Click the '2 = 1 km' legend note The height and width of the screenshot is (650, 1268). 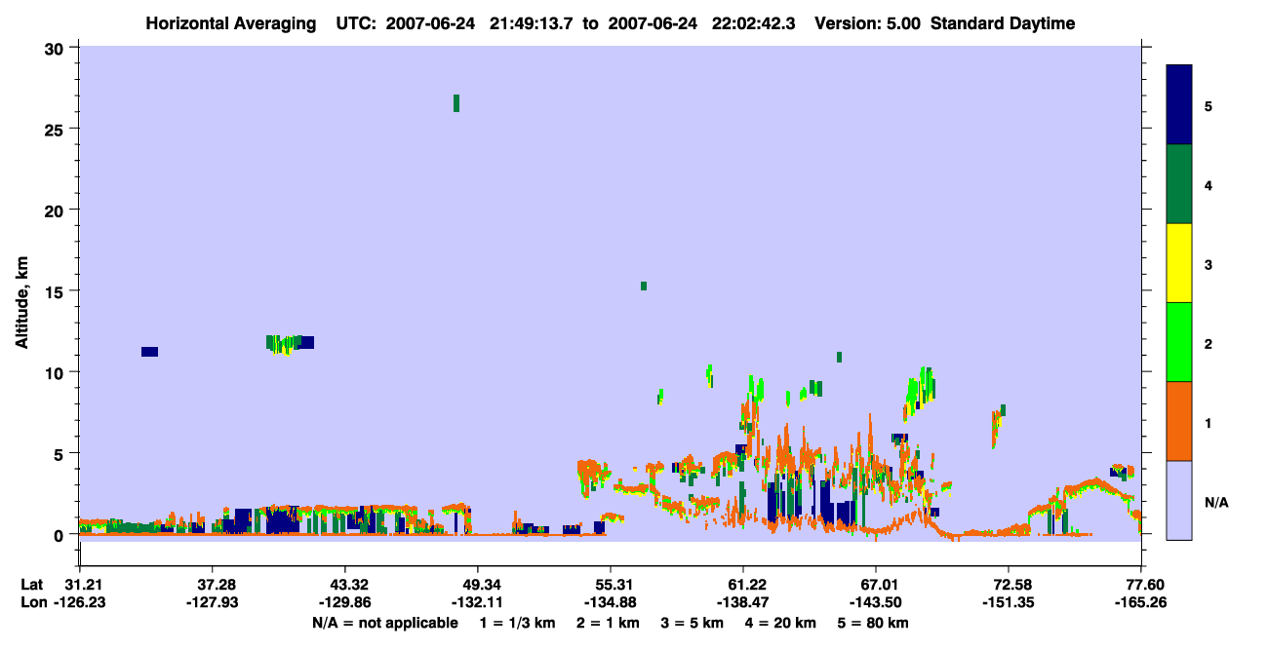coord(607,623)
